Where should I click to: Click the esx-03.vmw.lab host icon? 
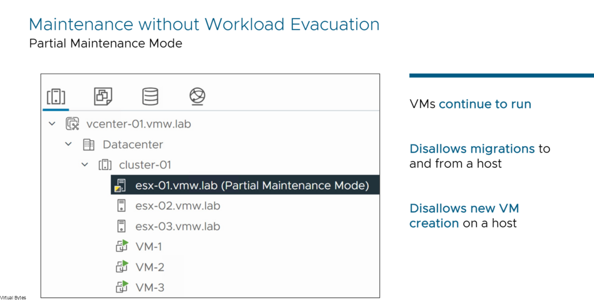[121, 226]
